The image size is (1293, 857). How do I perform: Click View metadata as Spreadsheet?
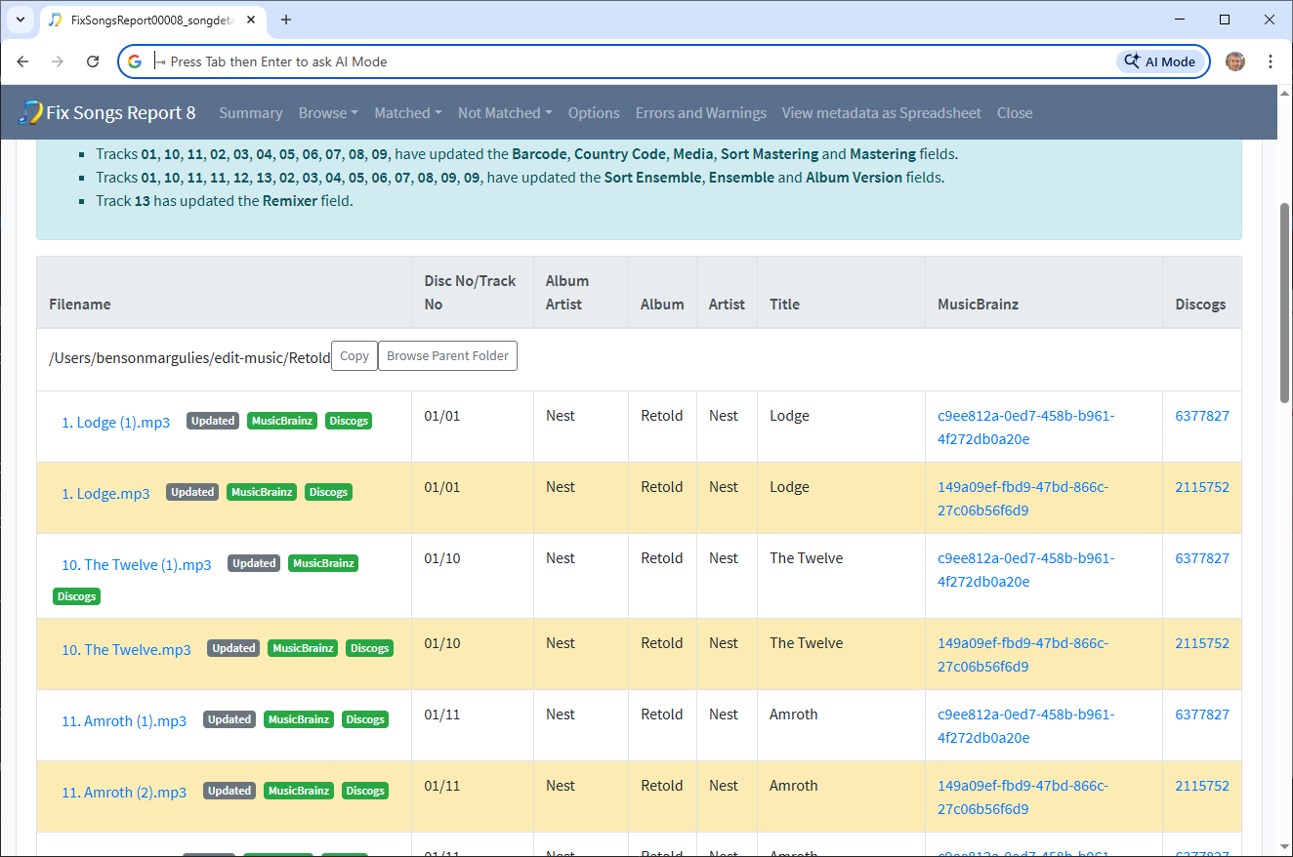(881, 113)
